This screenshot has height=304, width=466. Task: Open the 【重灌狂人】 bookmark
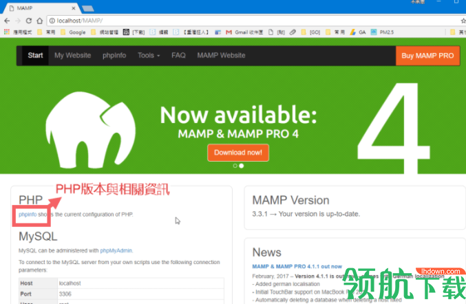[x=191, y=32]
